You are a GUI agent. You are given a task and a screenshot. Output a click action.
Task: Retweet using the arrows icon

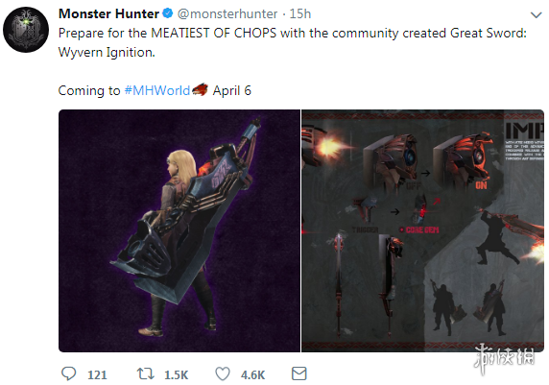click(145, 373)
